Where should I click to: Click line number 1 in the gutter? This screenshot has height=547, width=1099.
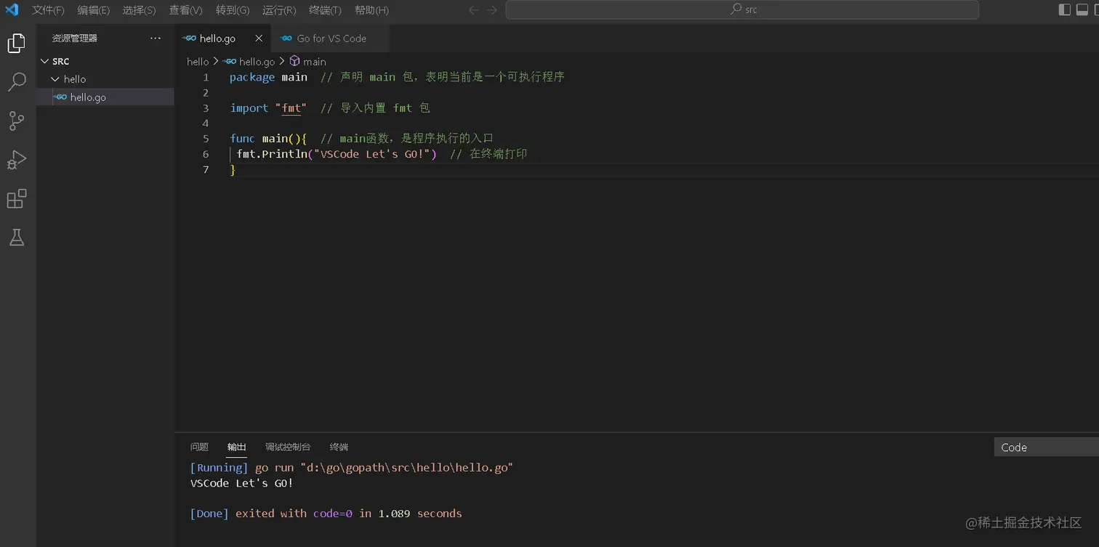click(206, 77)
